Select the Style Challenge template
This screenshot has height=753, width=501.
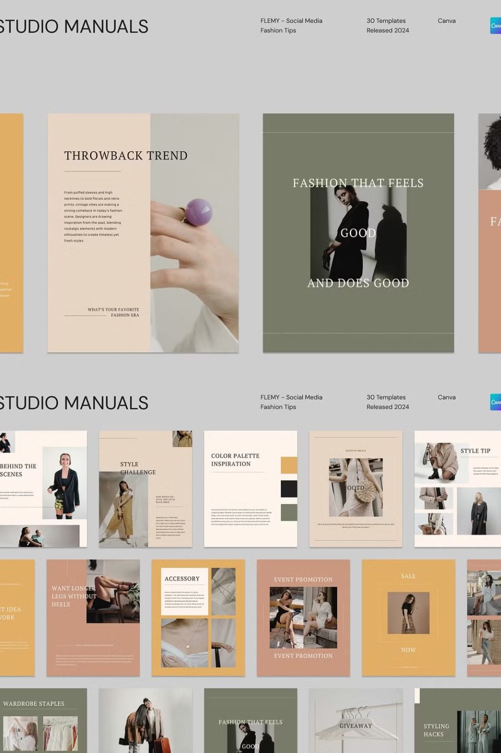point(146,489)
